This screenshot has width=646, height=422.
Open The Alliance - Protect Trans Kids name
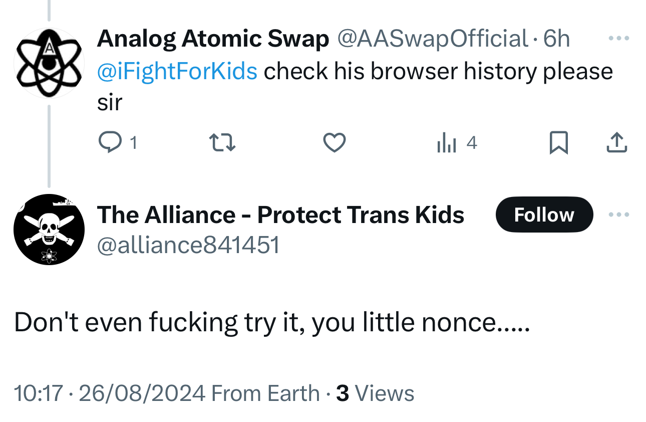280,215
